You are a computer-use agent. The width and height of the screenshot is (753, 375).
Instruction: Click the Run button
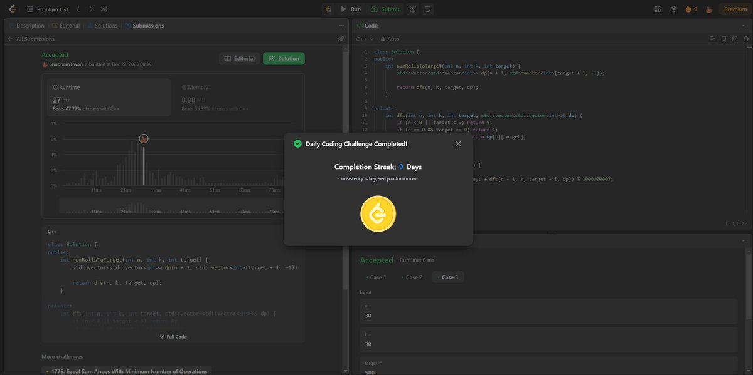(x=351, y=9)
